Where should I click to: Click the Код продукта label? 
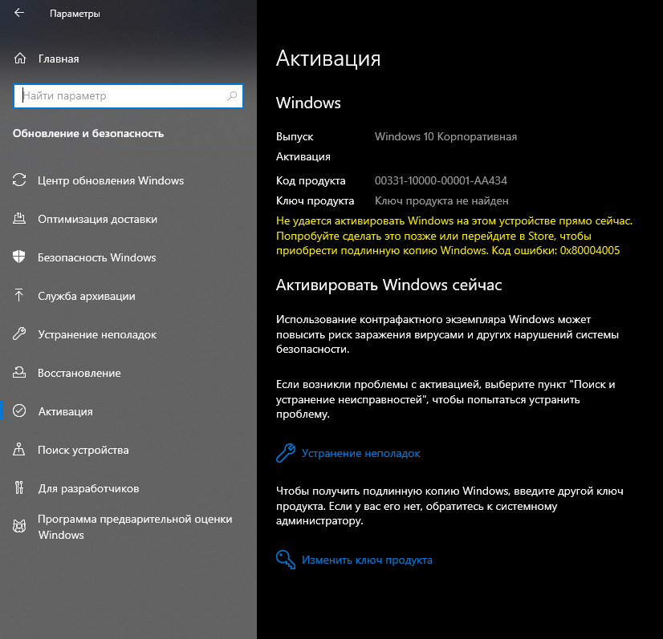(x=311, y=180)
